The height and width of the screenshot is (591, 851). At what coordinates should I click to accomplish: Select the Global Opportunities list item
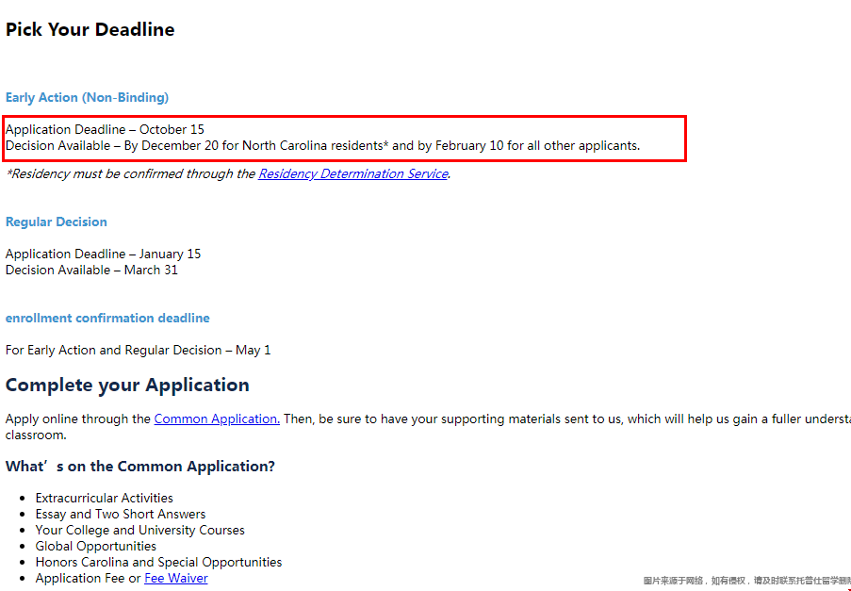tap(95, 547)
